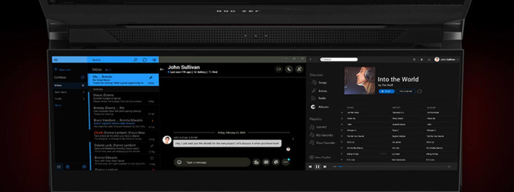This screenshot has width=514, height=192.
Task: Create a New Playlist
Action: [320, 157]
